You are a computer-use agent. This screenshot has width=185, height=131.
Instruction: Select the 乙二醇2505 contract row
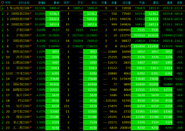click(92, 128)
